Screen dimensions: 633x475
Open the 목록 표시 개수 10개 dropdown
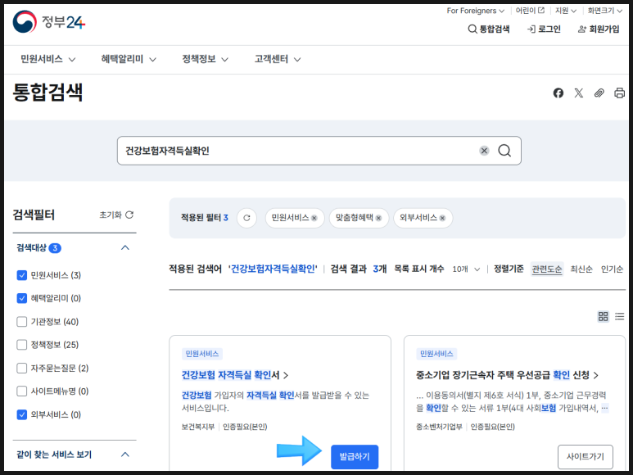pos(466,269)
